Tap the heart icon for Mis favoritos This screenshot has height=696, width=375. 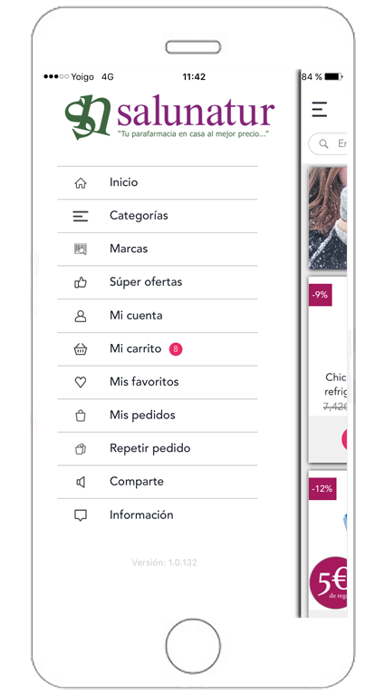[x=81, y=382]
